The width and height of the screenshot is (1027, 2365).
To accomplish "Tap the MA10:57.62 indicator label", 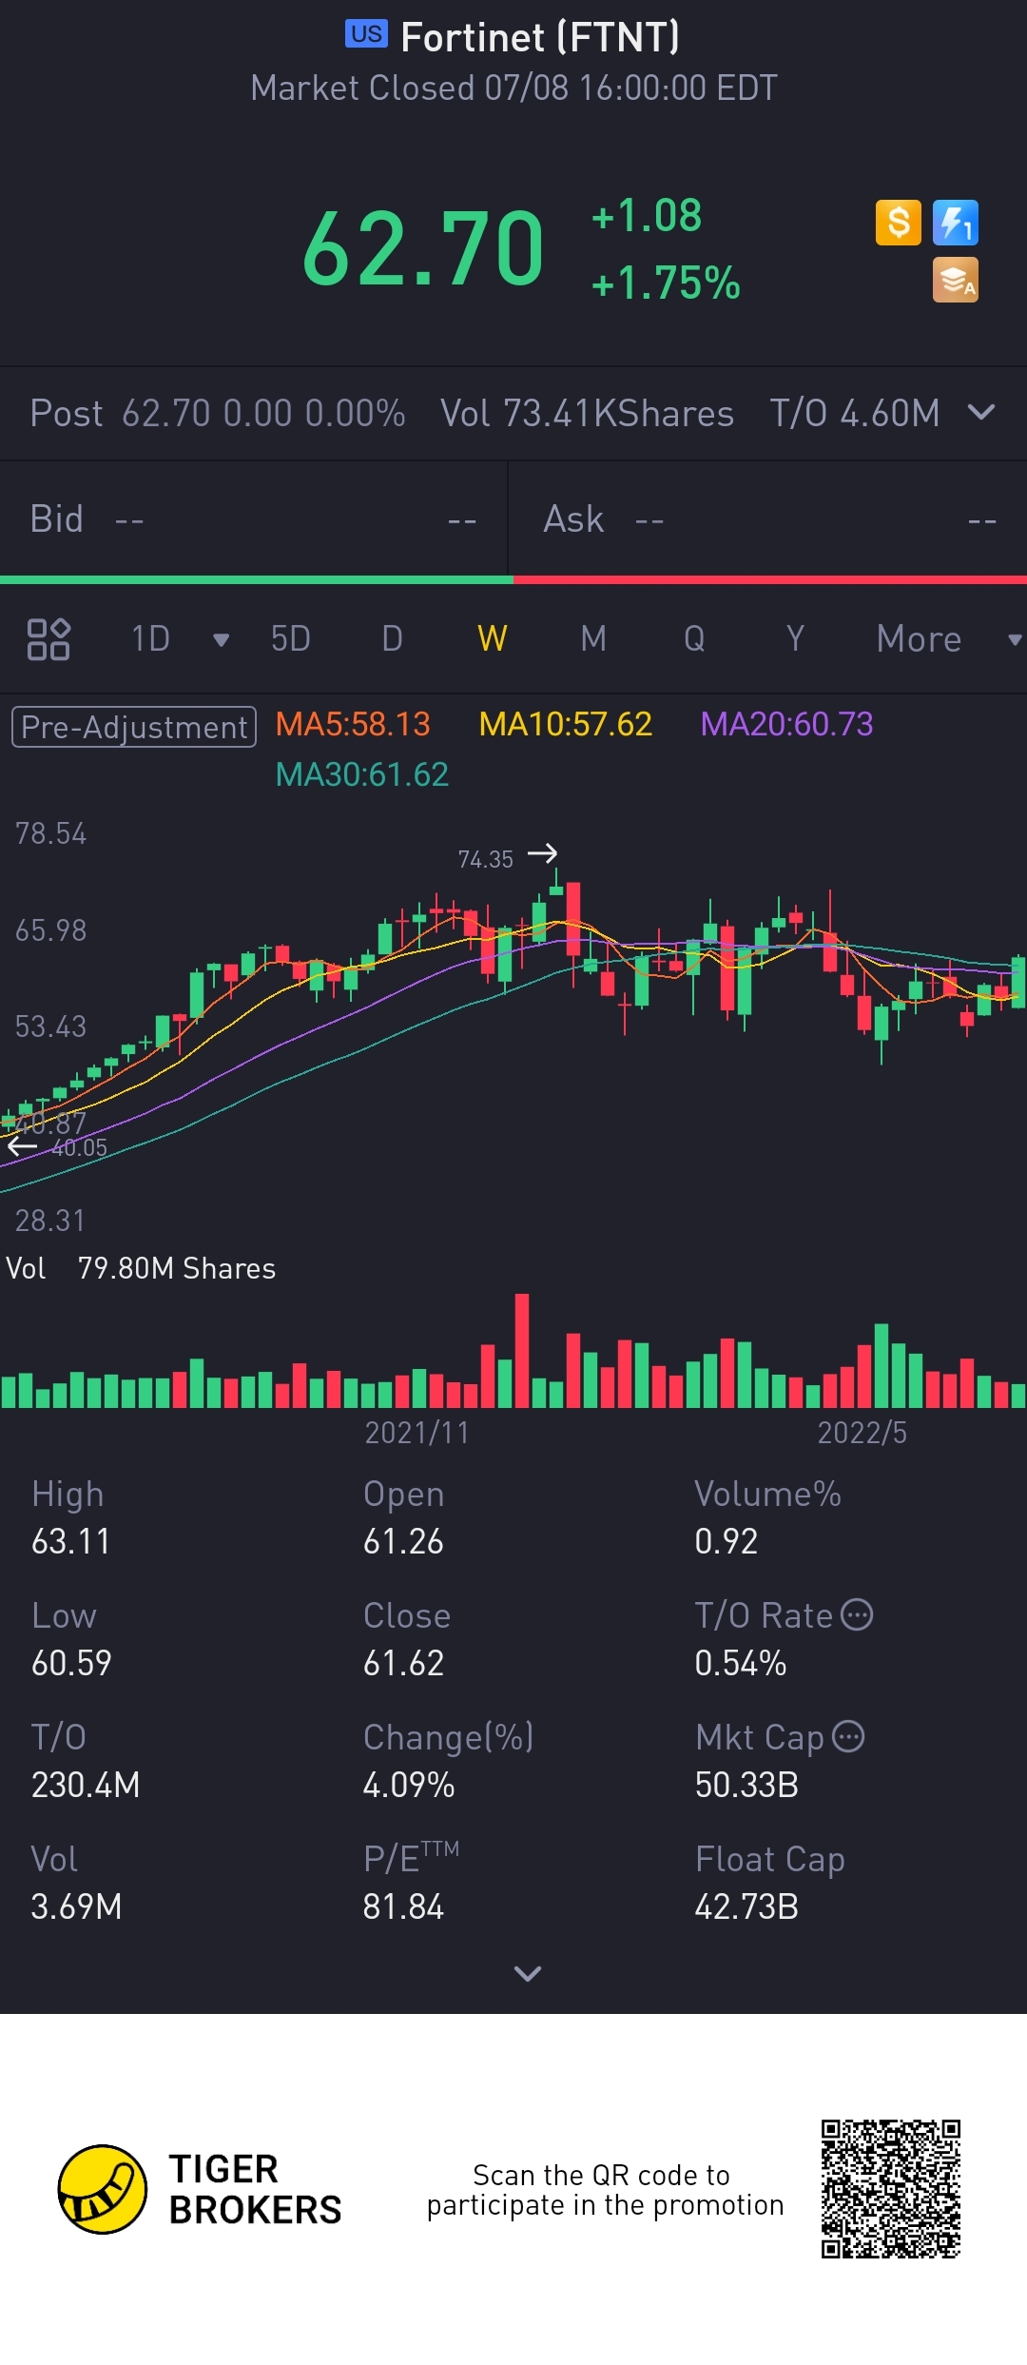I will pos(566,725).
